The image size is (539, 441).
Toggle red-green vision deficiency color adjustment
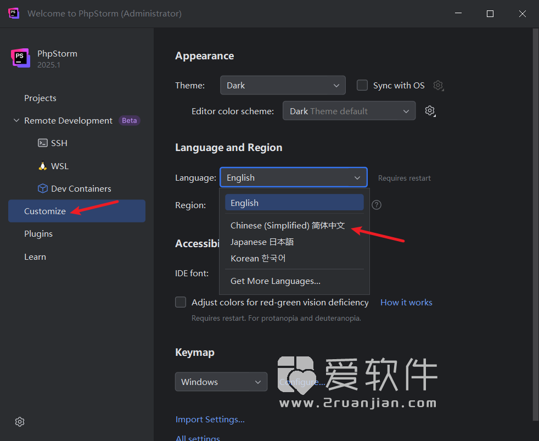tap(181, 302)
